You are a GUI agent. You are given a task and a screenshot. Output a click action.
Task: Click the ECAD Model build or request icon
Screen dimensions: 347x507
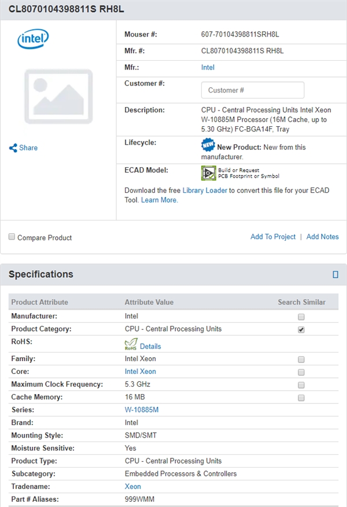click(208, 172)
